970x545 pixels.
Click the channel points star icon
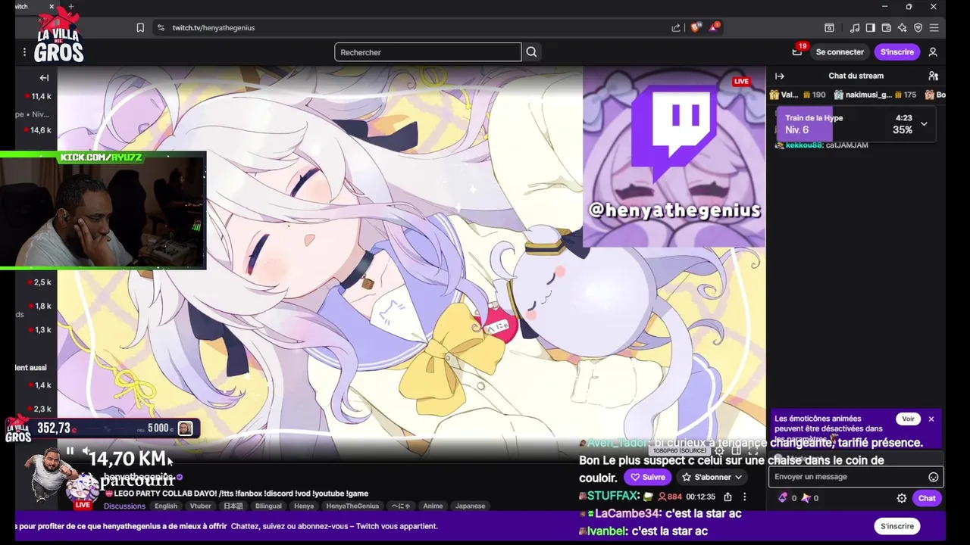click(806, 498)
